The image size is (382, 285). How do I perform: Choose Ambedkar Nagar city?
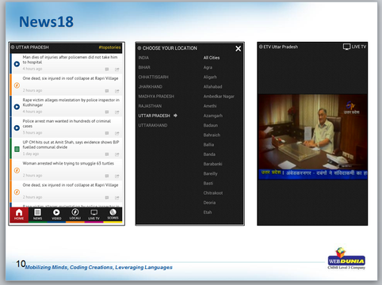click(x=219, y=97)
